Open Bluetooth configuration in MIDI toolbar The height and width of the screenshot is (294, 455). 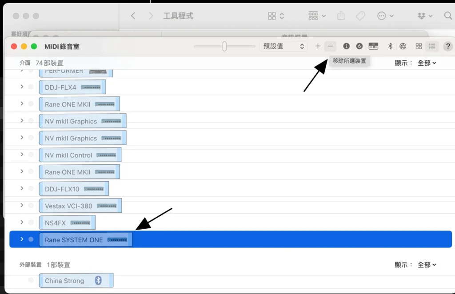[x=391, y=46]
